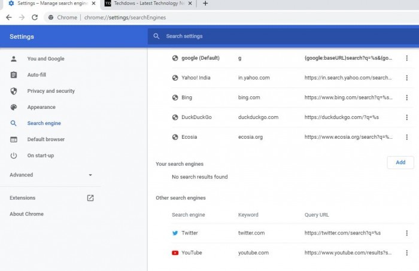Open the more actions menu for Twitter

pos(406,233)
